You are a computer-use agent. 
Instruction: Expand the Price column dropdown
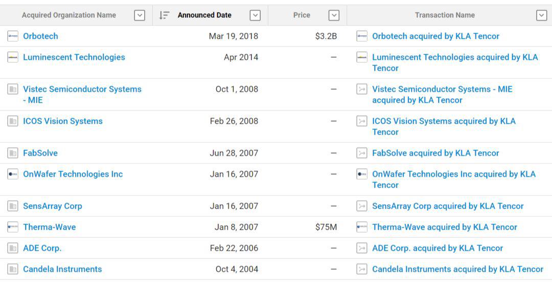coord(334,15)
